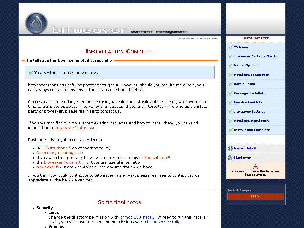
Task: Click the checkmark next to bitweaver Settings step
Action: click(x=230, y=112)
